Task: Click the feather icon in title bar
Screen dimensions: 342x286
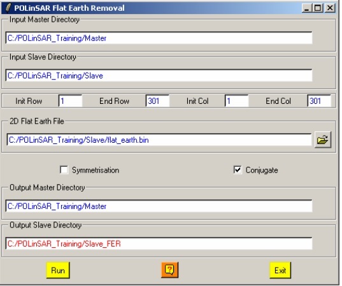Action: click(x=8, y=8)
